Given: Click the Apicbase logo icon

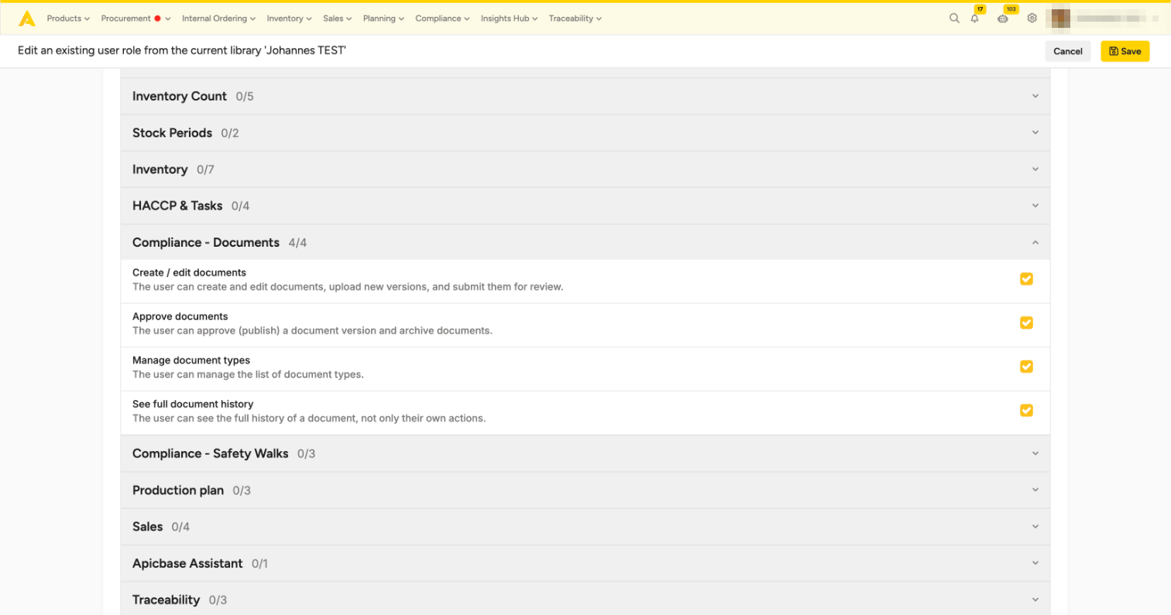Looking at the screenshot, I should point(27,19).
